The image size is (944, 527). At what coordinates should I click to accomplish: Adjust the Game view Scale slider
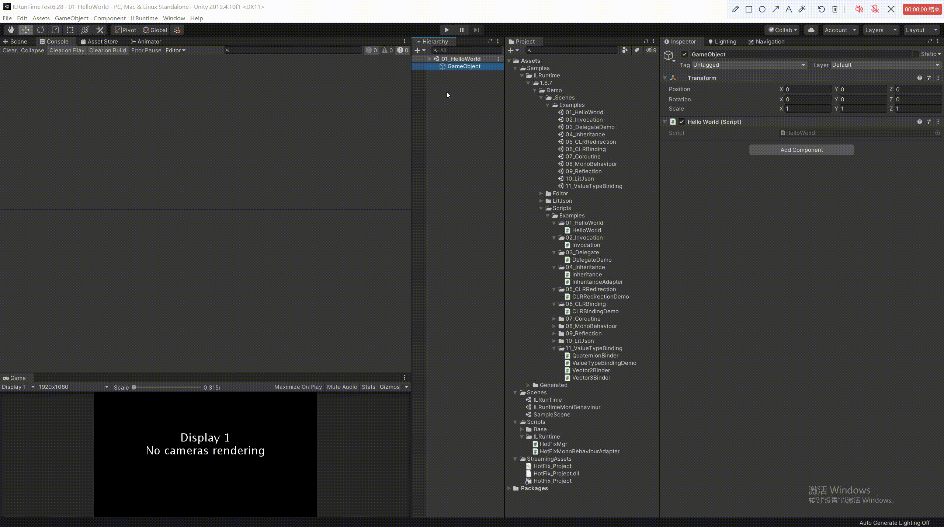coord(134,387)
